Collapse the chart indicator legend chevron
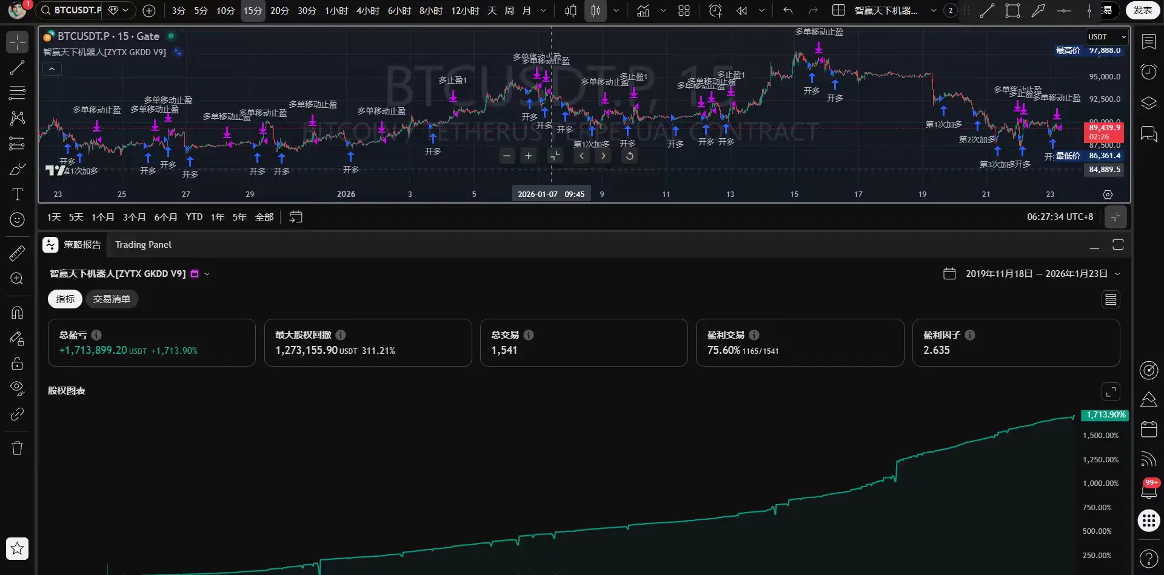 click(52, 69)
